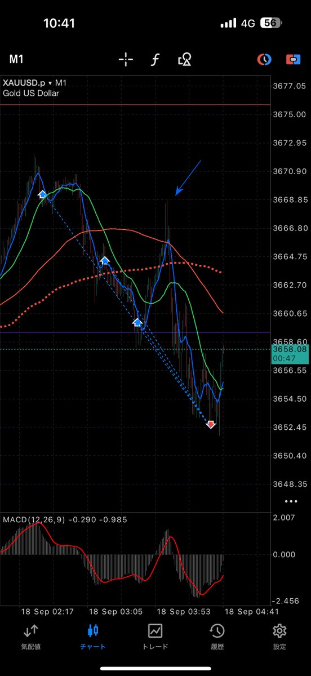Open the chart objects shapes icon
The image size is (311, 676).
[x=184, y=59]
